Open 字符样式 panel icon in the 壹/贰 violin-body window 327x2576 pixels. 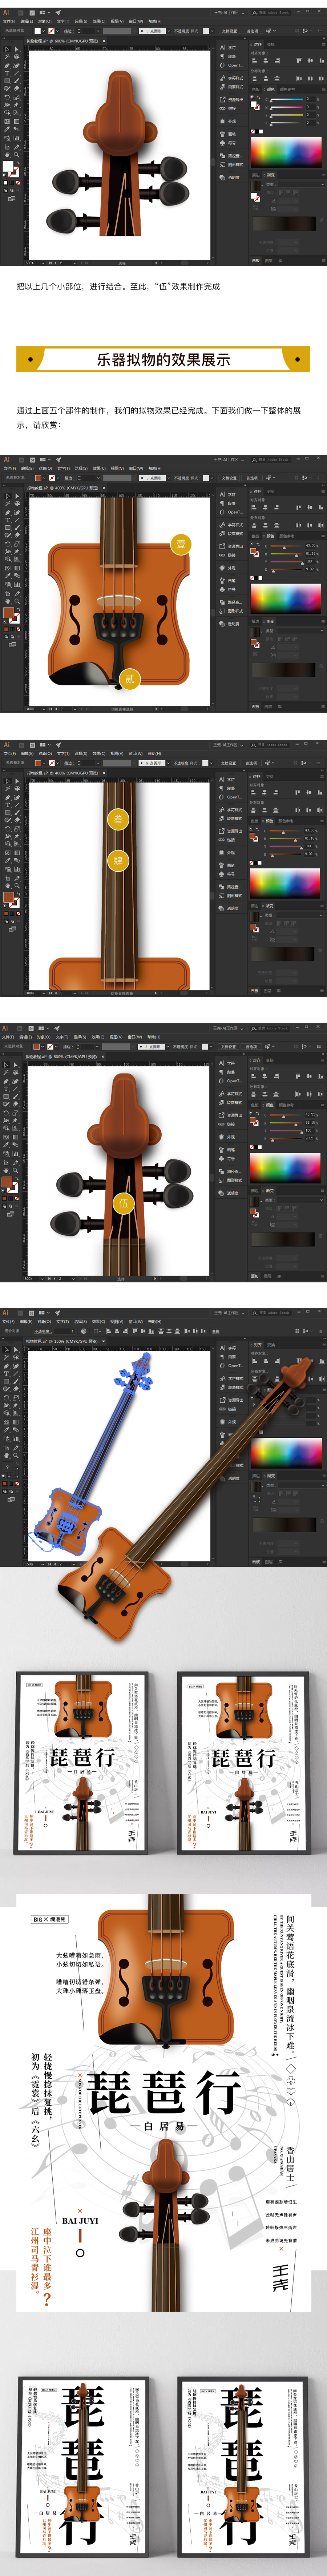point(231,525)
